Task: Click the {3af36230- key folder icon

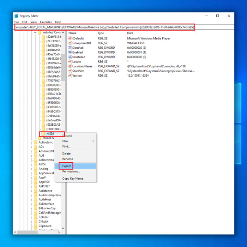Action: [x=43, y=46]
